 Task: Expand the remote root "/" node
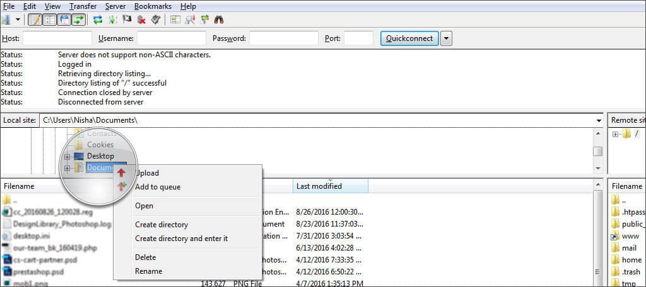coord(615,134)
